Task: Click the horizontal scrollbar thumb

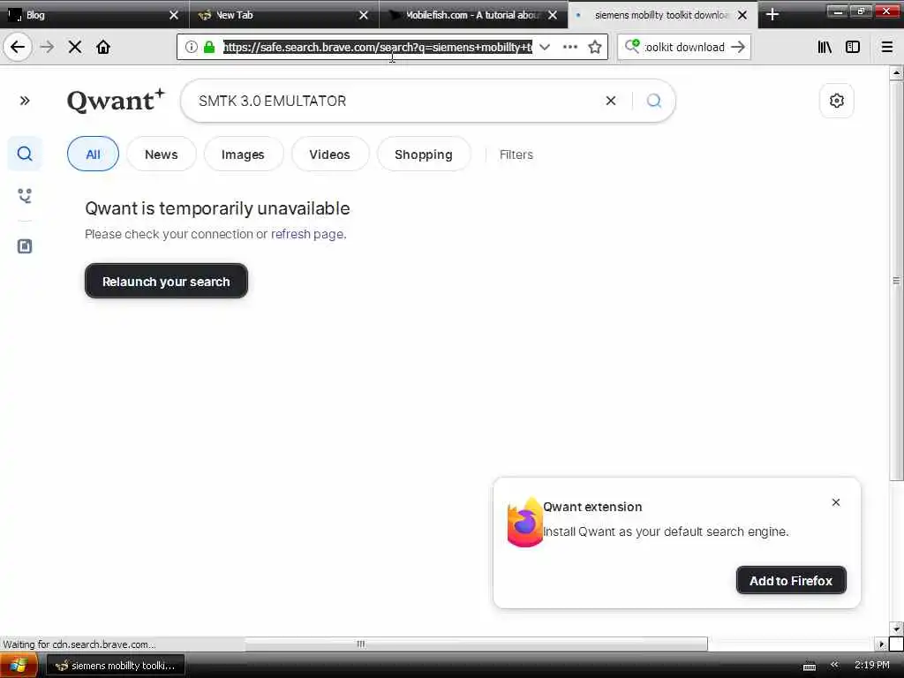Action: (x=476, y=644)
